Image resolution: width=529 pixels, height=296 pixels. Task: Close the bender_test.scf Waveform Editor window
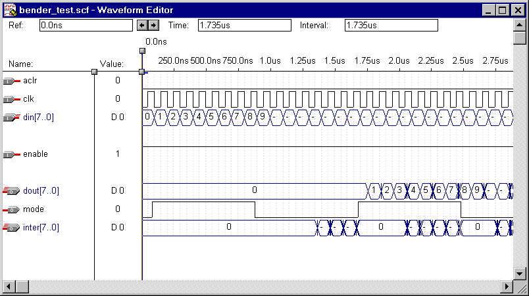pos(518,10)
